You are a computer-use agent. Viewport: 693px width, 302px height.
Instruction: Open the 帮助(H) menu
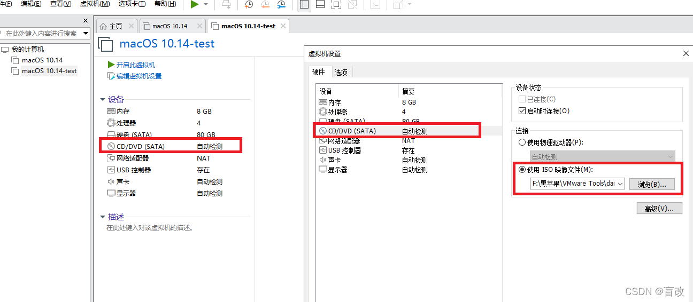(x=165, y=4)
